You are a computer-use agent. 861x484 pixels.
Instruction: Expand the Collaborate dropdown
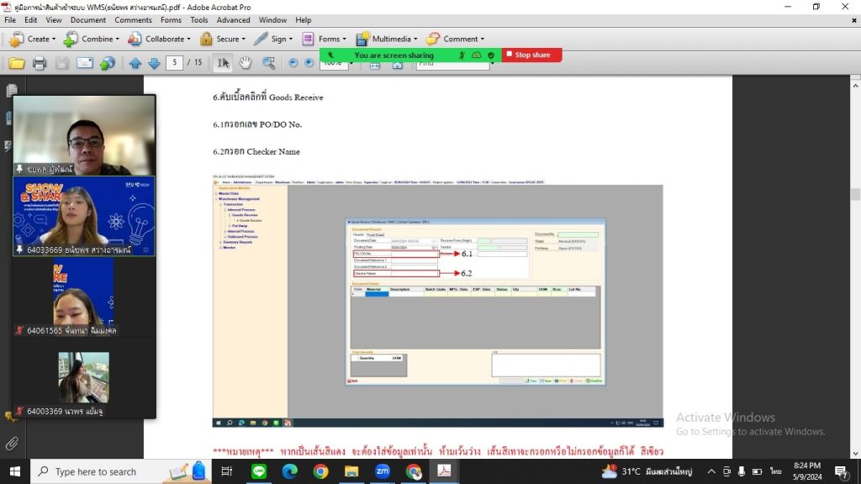[159, 39]
